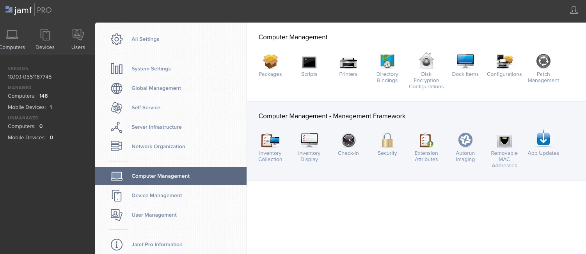
Task: Click the Jamf Pro logo
Action: (28, 10)
